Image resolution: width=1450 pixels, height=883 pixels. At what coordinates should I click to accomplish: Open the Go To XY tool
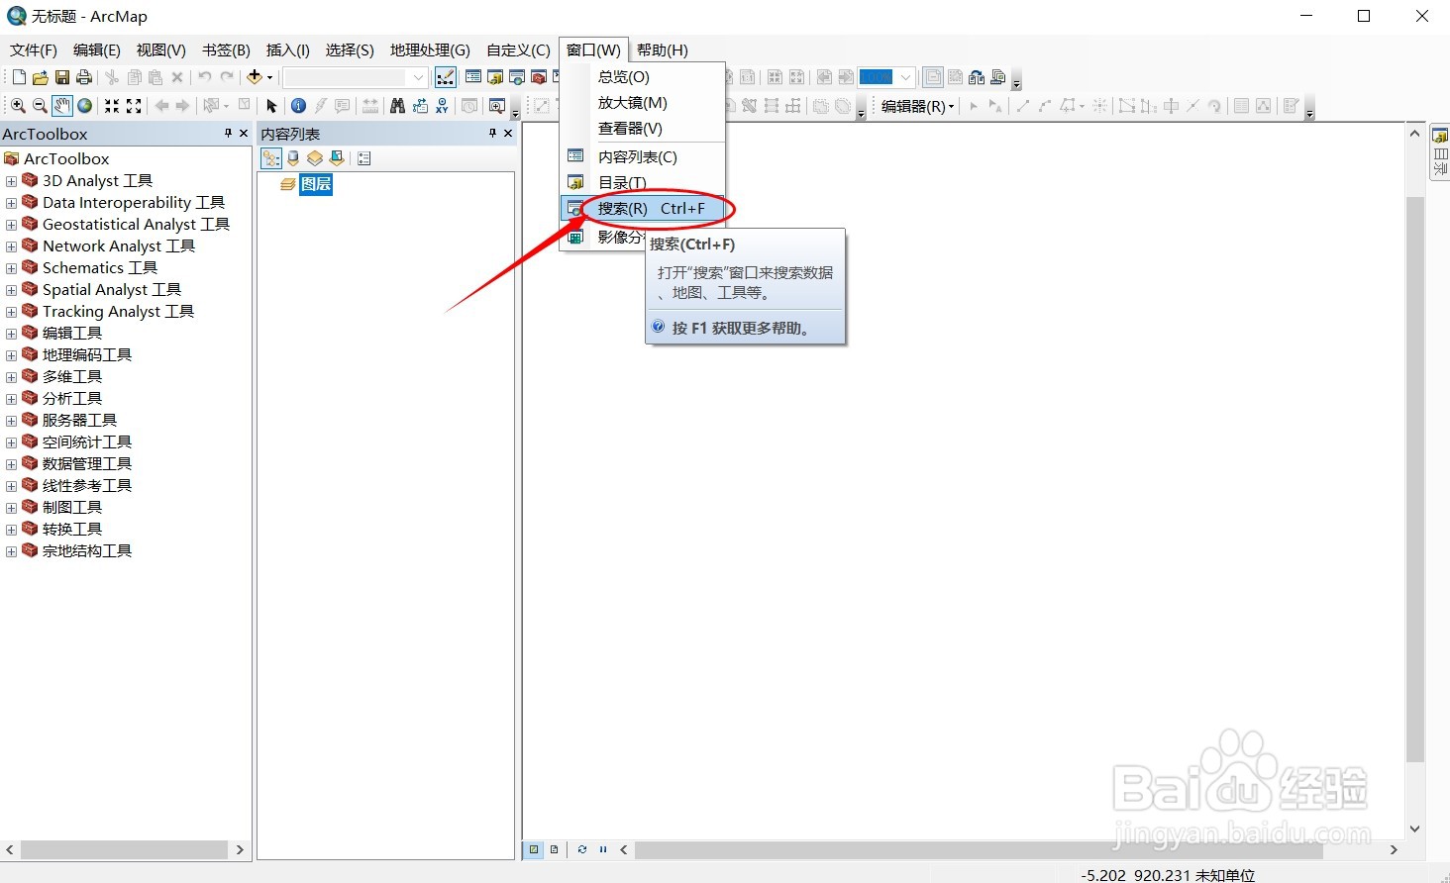442,106
